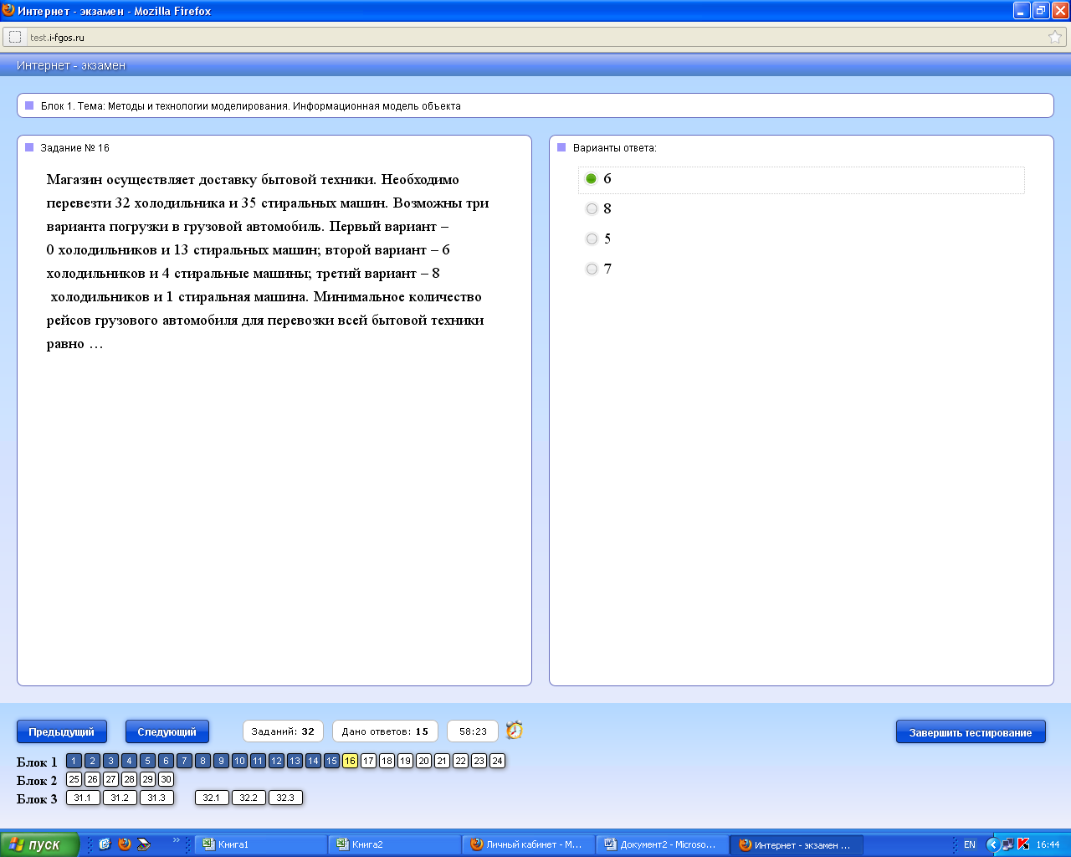The width and height of the screenshot is (1071, 857).
Task: Switch to Книга2 Excel taskbar window
Action: coord(394,844)
